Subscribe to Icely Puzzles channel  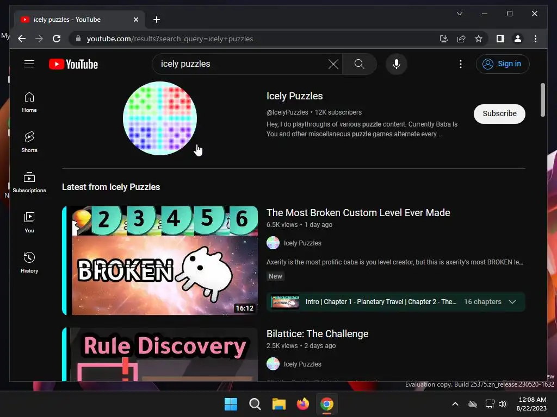499,114
